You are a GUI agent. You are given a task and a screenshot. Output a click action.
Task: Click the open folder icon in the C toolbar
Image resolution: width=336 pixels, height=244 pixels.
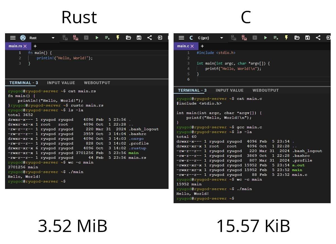pos(297,38)
